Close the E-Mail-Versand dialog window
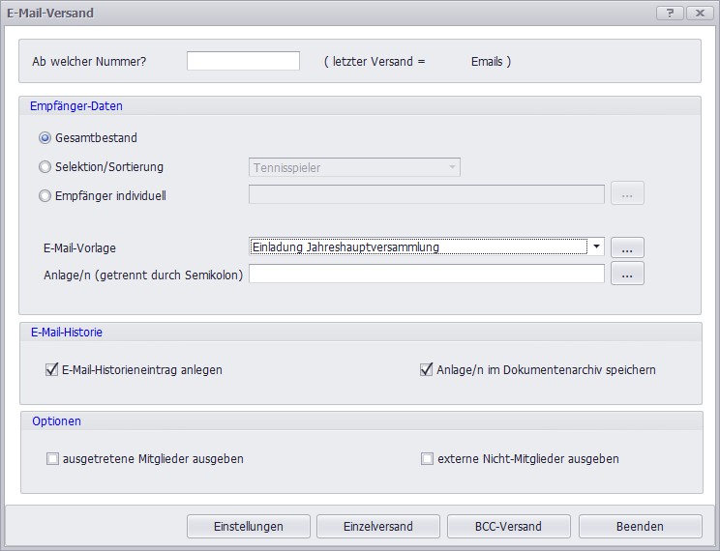Viewport: 720px width, 551px height. (x=699, y=13)
